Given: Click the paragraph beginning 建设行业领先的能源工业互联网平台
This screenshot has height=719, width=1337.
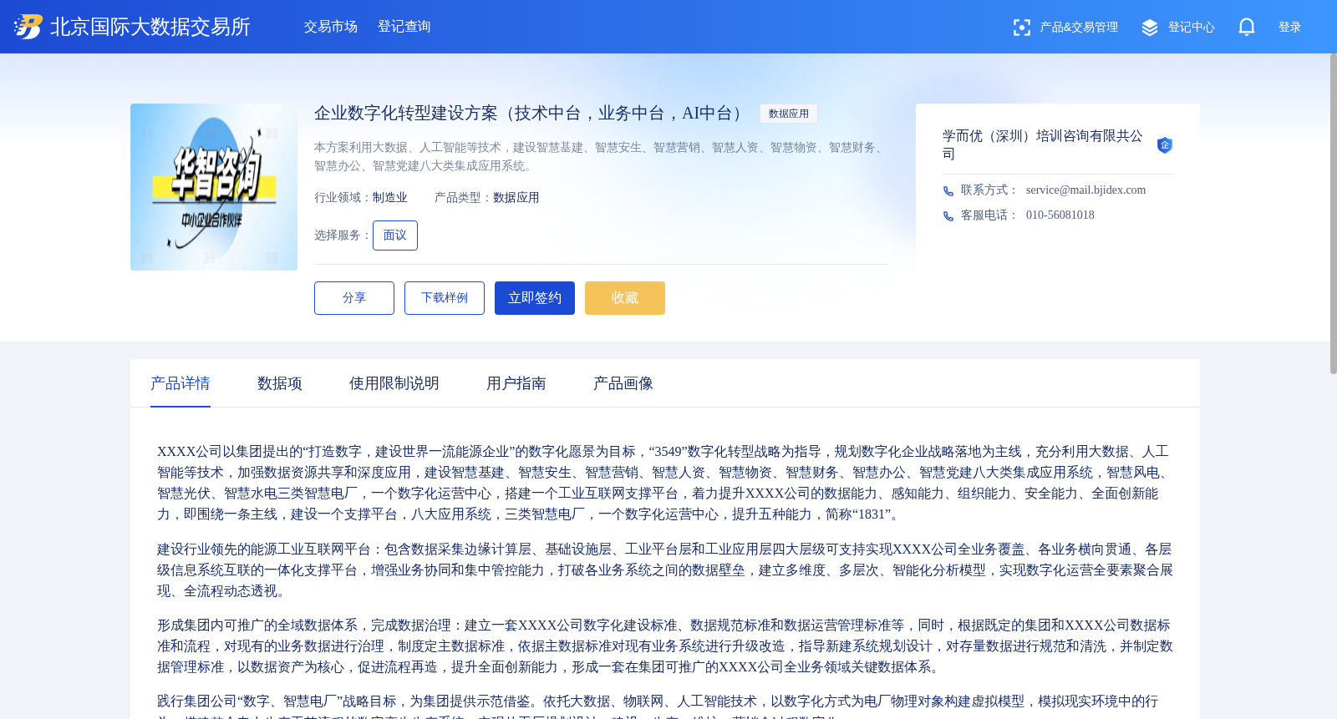Looking at the screenshot, I should coord(665,570).
